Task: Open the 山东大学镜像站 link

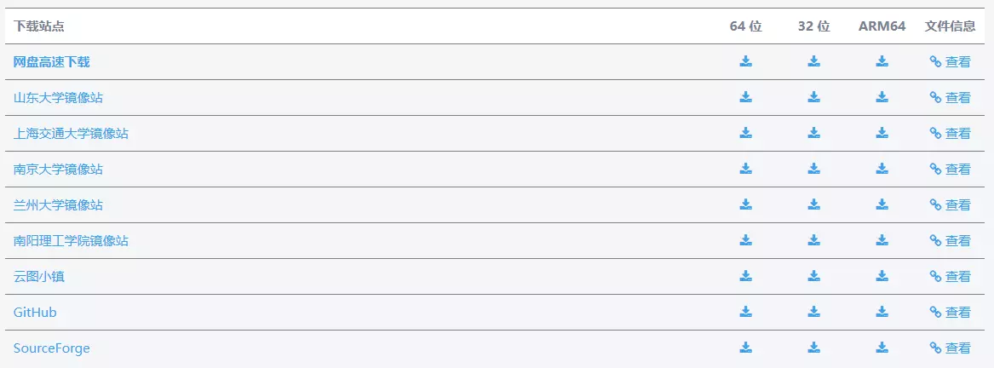Action: [x=58, y=98]
